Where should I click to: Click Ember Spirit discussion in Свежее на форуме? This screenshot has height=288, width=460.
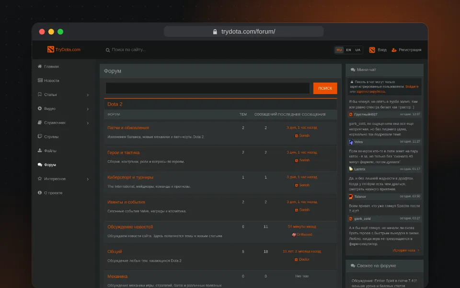pyautogui.click(x=384, y=283)
